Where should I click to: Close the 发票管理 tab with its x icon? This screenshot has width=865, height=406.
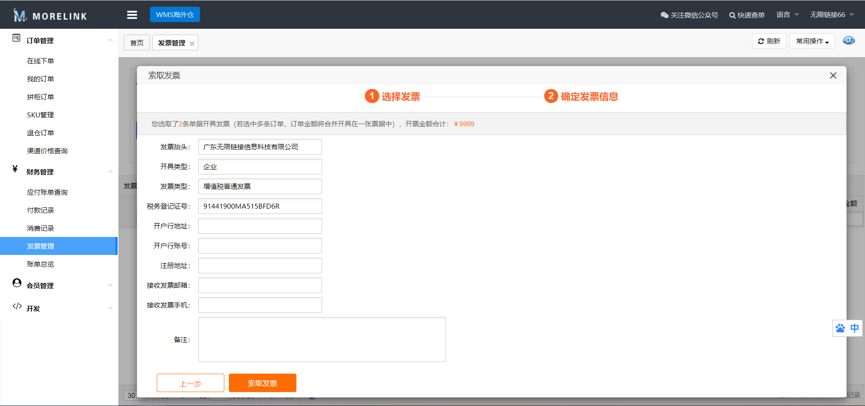(192, 44)
